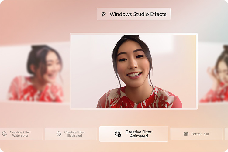Click the Watercolor filter smiley-brush icon
Screen dimensions: 228x152
(5, 134)
